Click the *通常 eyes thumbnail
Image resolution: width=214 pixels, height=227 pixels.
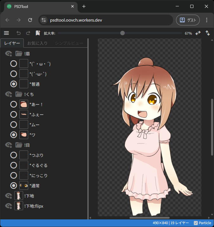click(24, 186)
